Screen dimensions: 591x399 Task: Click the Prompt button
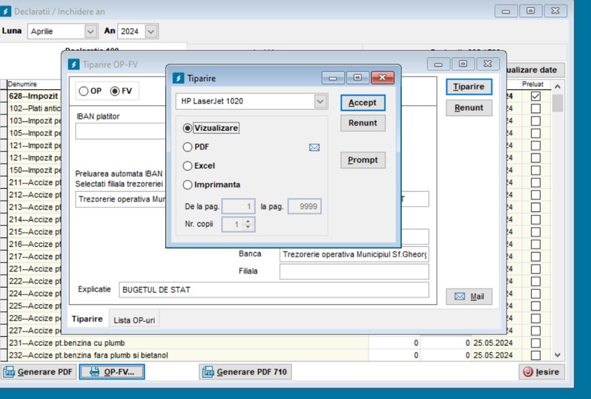click(362, 160)
